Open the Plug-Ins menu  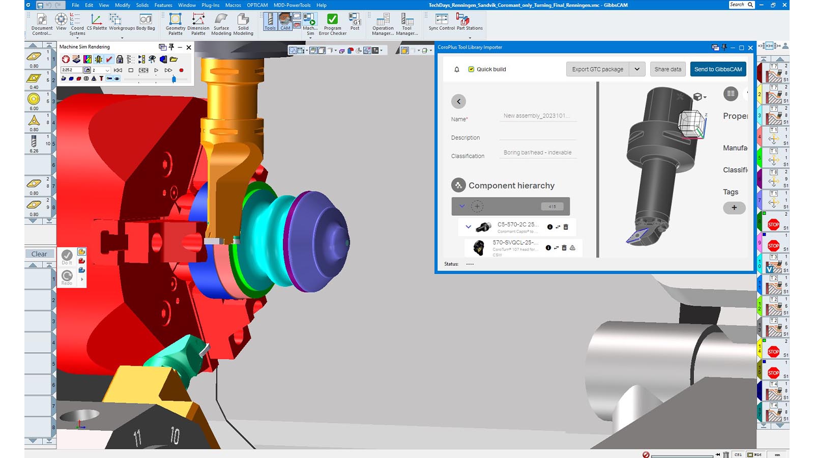click(x=211, y=5)
